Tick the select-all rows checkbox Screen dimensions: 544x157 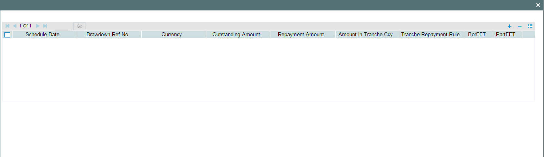pos(7,35)
